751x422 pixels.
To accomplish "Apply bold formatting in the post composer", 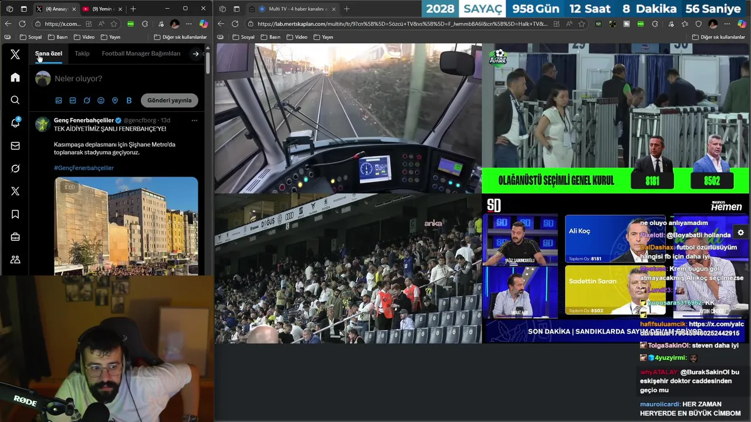I will click(x=129, y=100).
